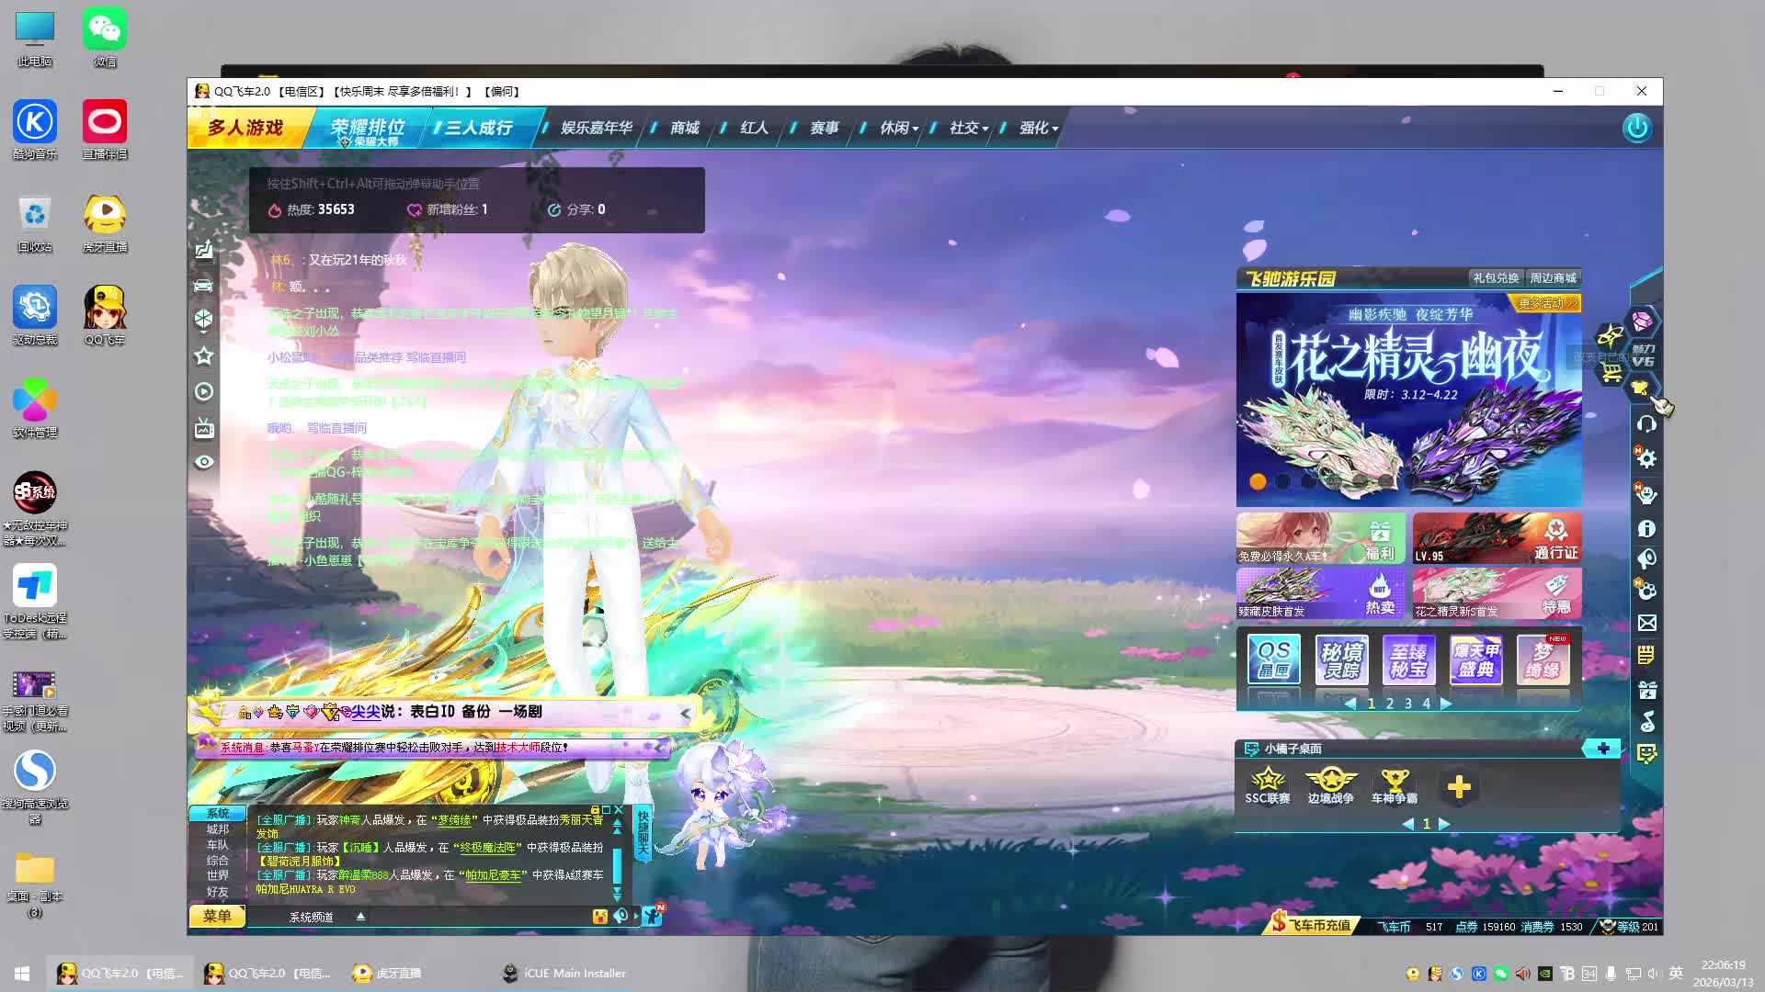Image resolution: width=1765 pixels, height=992 pixels.
Task: Click the customer service headset icon
Action: [1646, 423]
